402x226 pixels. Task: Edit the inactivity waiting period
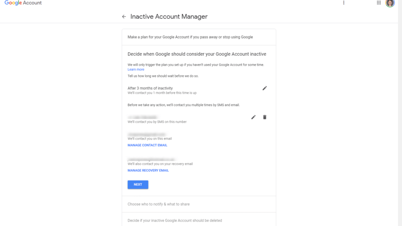tap(264, 88)
